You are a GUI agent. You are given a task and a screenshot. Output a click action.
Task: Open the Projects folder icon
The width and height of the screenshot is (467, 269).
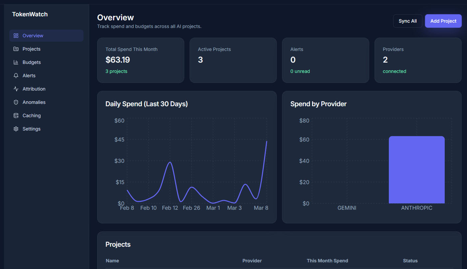point(16,49)
